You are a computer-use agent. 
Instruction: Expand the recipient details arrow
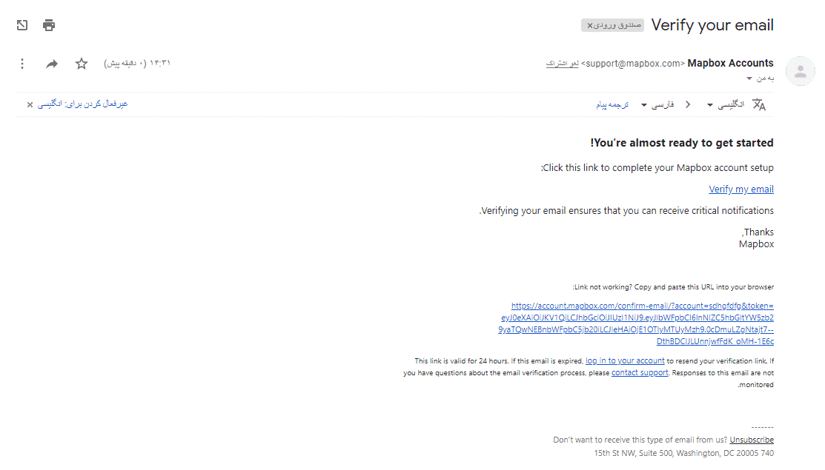click(749, 78)
